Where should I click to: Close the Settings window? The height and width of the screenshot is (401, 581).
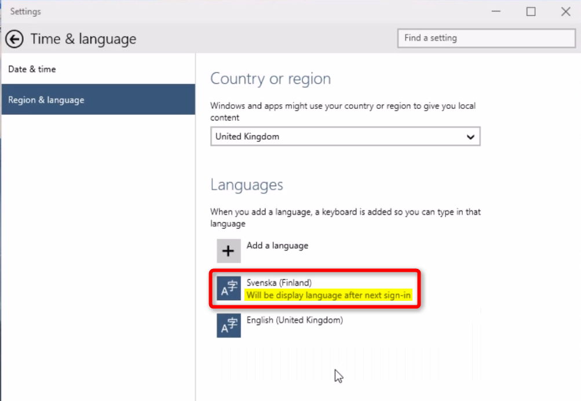pos(565,12)
